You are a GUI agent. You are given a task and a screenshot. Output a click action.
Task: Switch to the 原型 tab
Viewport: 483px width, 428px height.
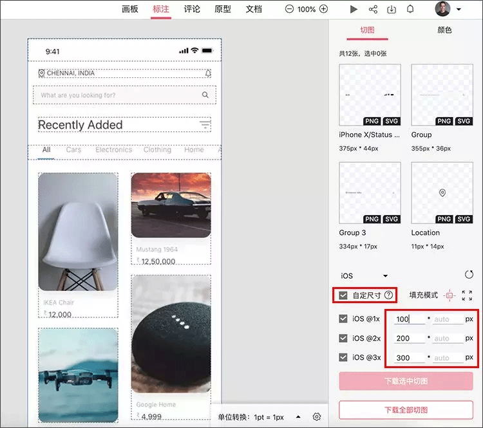point(223,9)
